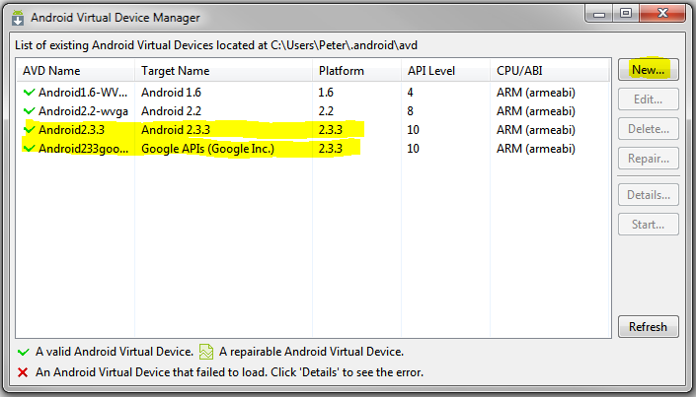Click the Refresh button
The image size is (696, 397).
click(x=648, y=326)
